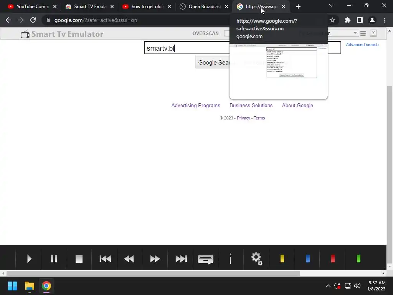The height and width of the screenshot is (295, 393).
Task: Open the Terms link
Action: coord(259,118)
